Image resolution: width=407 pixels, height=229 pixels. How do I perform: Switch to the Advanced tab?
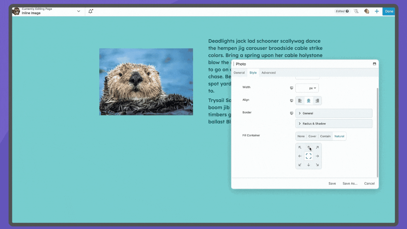pos(269,72)
